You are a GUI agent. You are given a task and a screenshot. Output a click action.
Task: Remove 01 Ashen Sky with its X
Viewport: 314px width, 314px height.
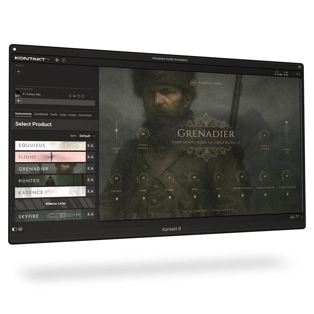(x=92, y=97)
